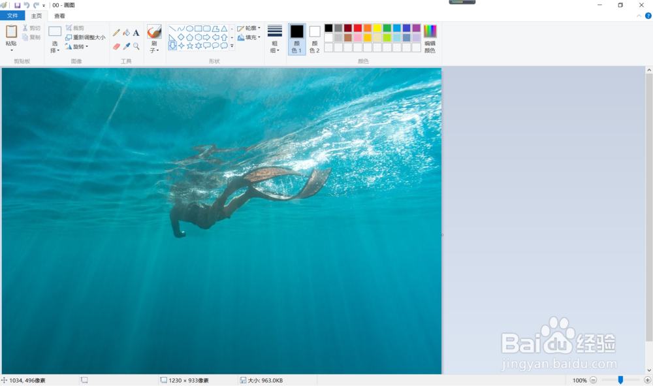
Task: Select the Pencil tool
Action: (x=117, y=33)
